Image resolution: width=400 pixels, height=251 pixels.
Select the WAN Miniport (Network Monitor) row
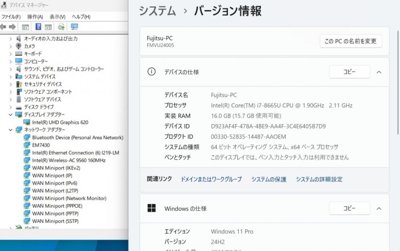(x=69, y=198)
